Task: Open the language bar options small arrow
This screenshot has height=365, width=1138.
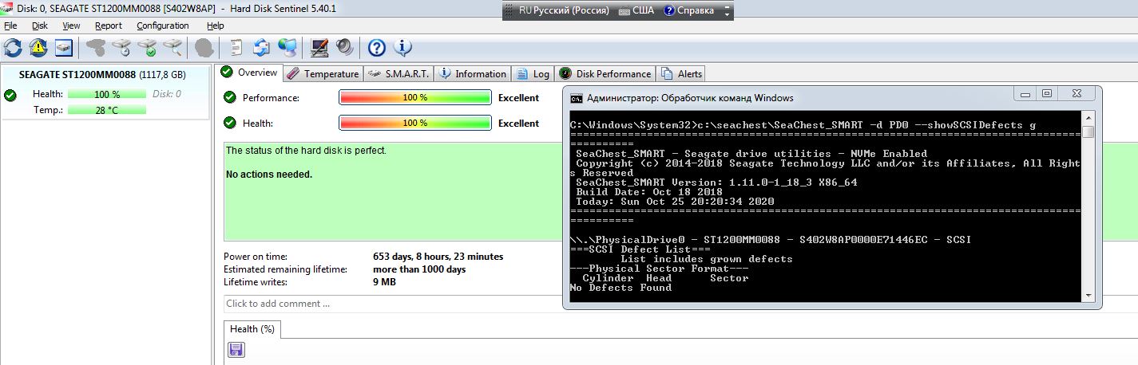Action: (726, 15)
